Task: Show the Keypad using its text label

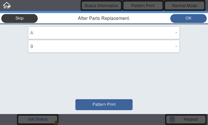Action: (191, 119)
